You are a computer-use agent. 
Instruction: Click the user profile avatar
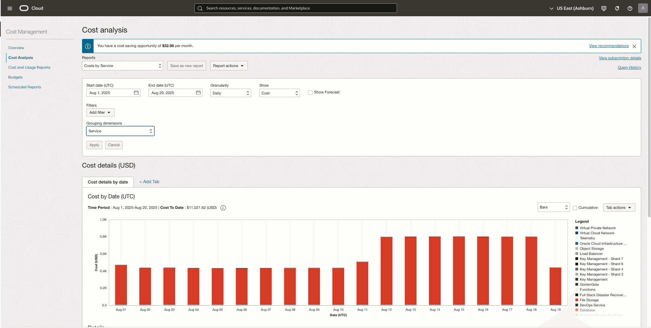[643, 8]
